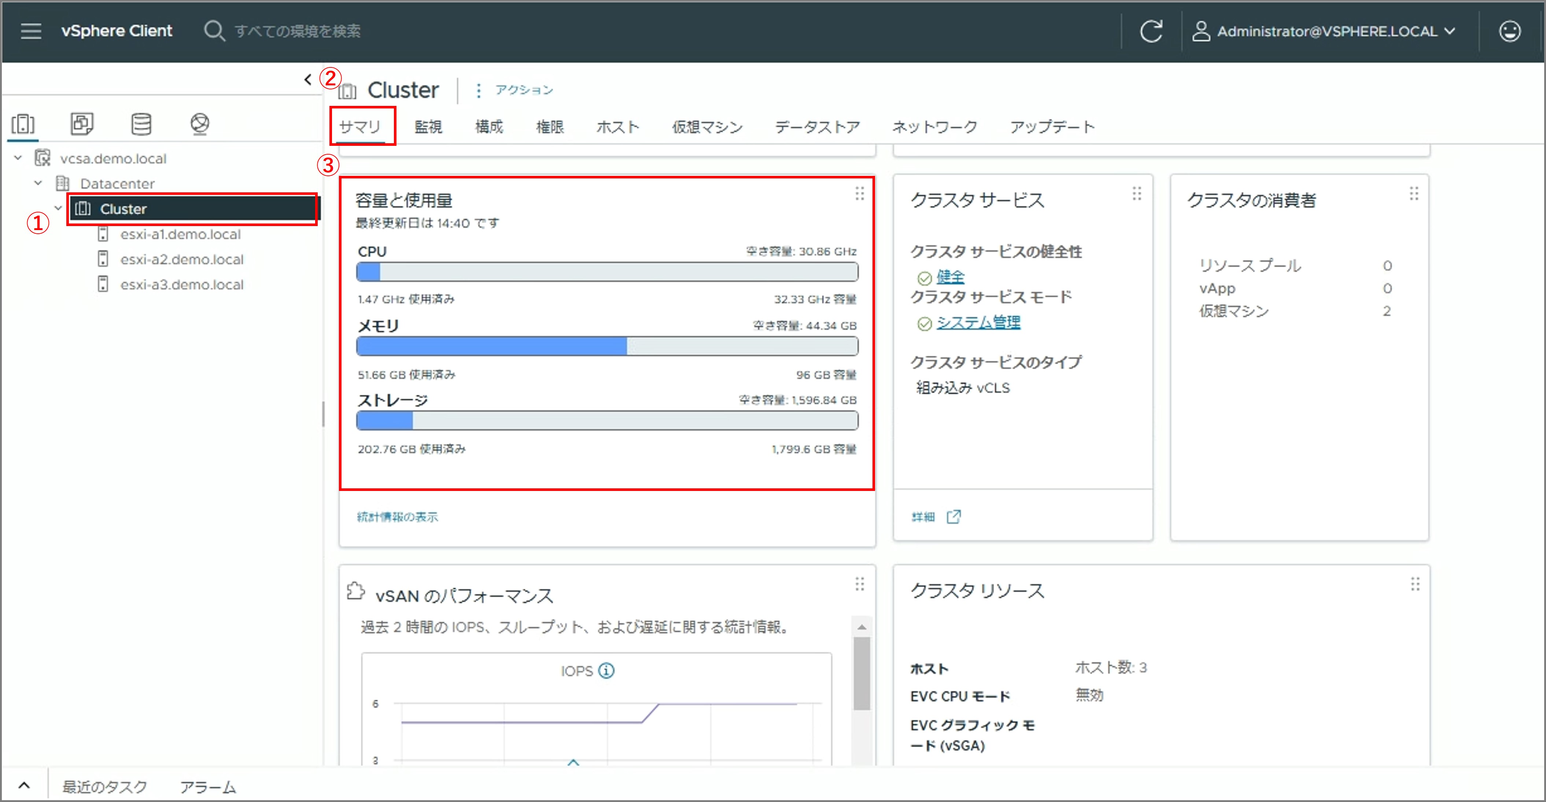1546x802 pixels.
Task: Open the hamburger main menu
Action: click(31, 31)
